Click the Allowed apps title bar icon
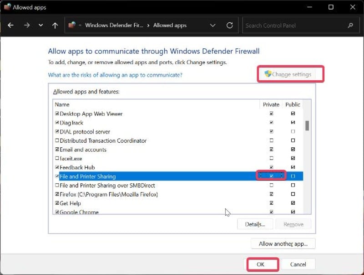 point(7,7)
